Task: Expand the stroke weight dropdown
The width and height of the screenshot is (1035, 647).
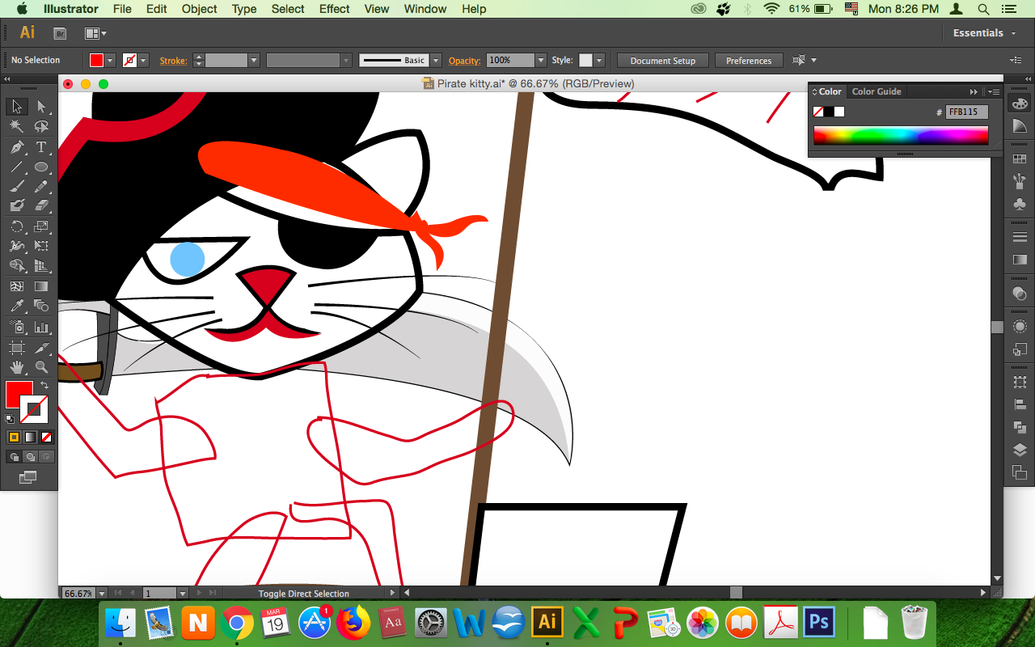Action: (x=253, y=61)
